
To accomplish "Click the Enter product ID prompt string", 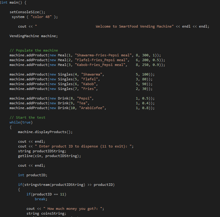I will coord(84,146).
